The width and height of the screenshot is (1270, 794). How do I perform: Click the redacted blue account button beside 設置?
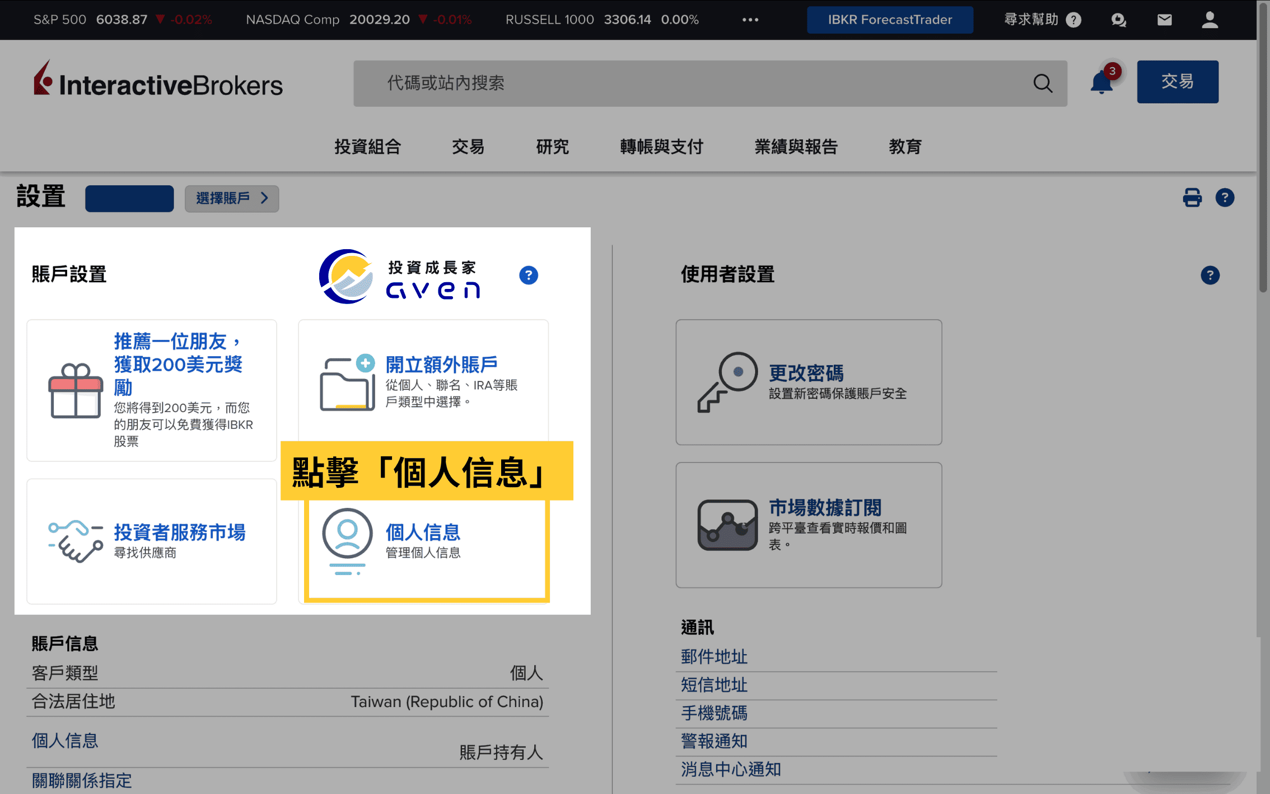click(129, 198)
